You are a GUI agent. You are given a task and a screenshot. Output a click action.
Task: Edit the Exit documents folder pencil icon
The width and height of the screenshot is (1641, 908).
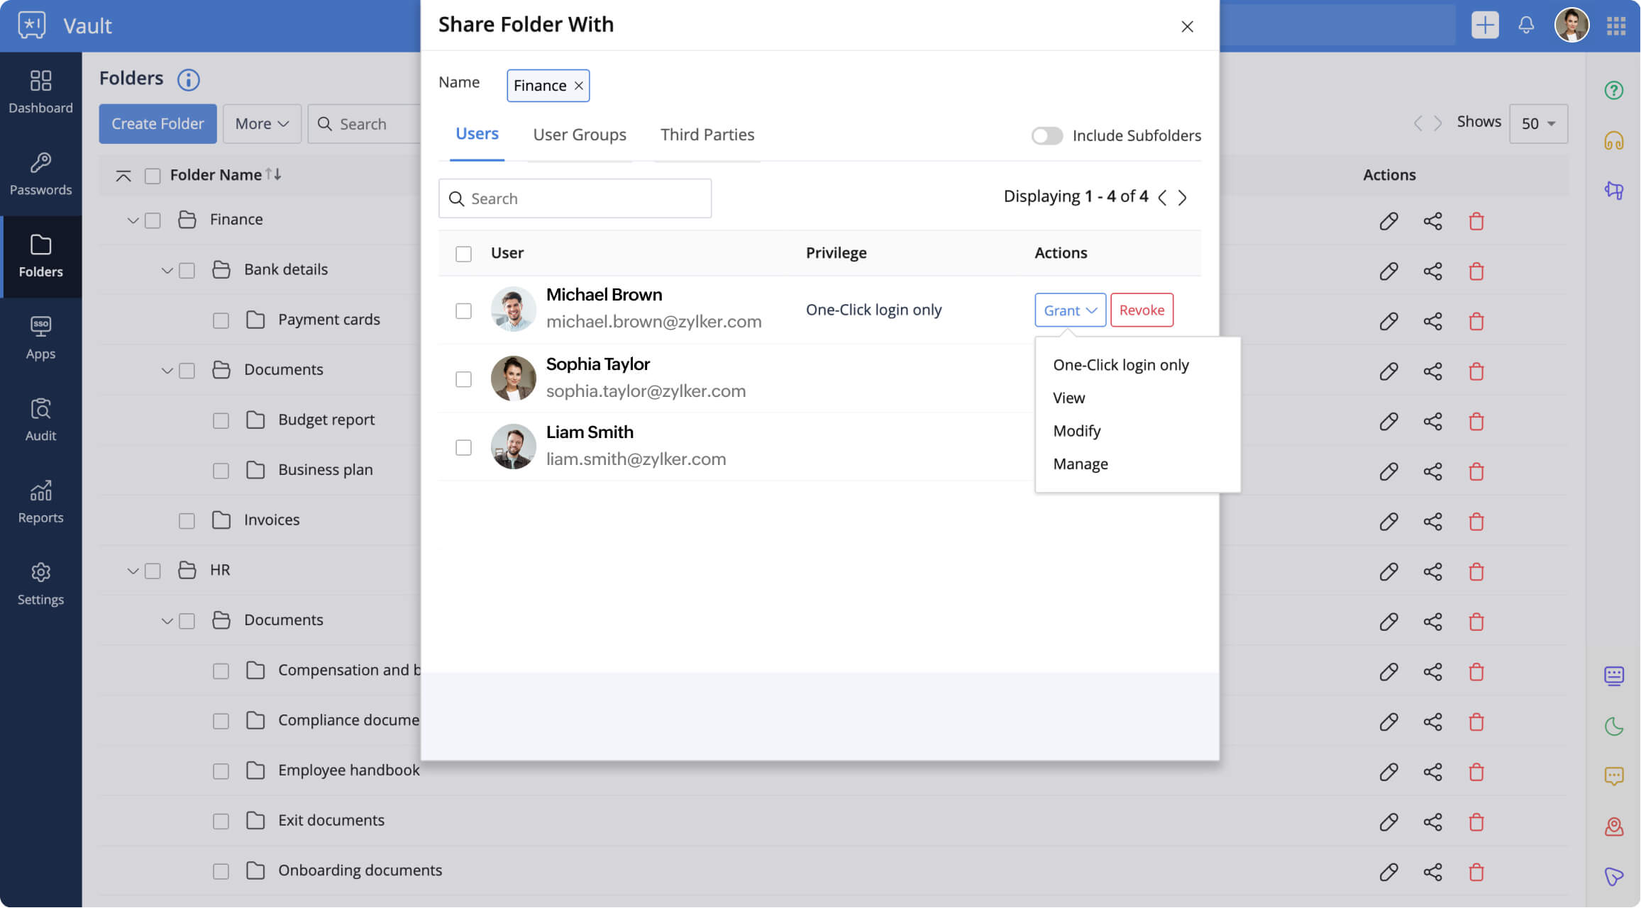pos(1388,822)
